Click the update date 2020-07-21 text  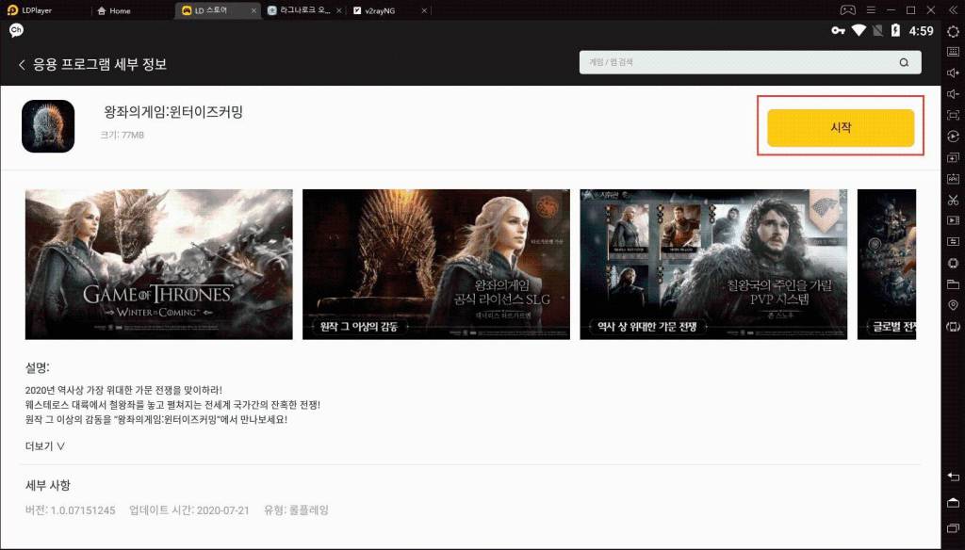pos(189,510)
